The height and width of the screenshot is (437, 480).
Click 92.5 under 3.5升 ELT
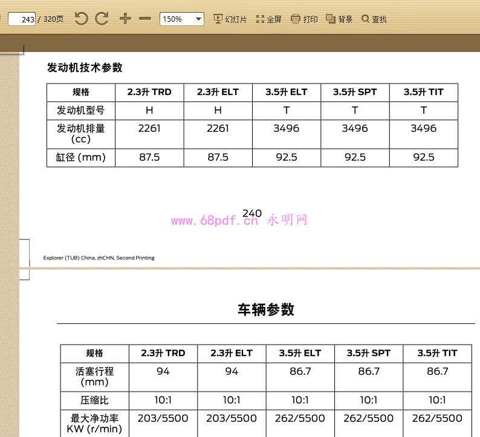click(287, 157)
